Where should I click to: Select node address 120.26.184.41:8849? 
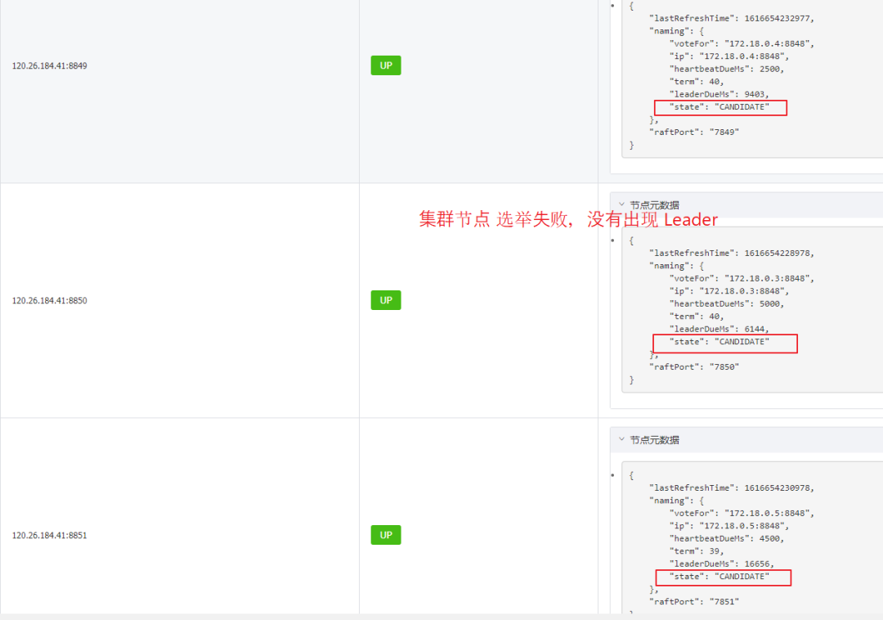pyautogui.click(x=50, y=66)
